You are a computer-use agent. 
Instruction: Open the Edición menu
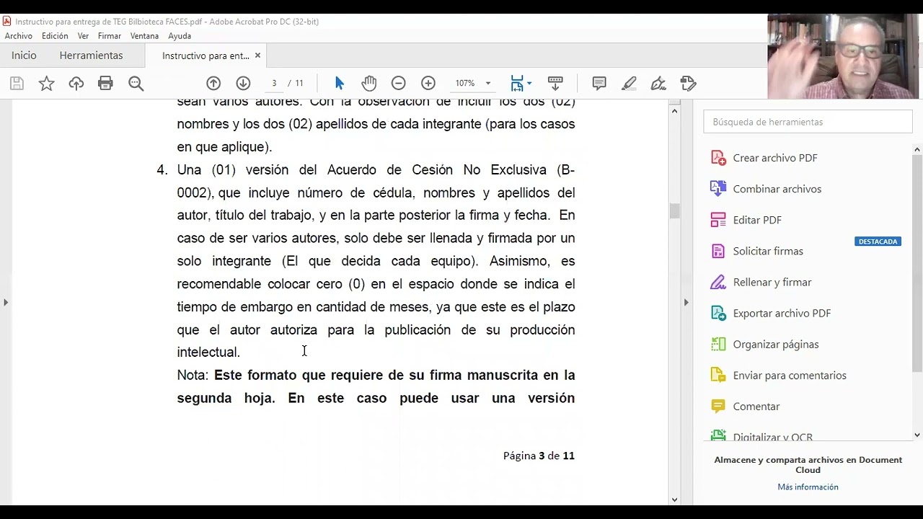pyautogui.click(x=55, y=36)
